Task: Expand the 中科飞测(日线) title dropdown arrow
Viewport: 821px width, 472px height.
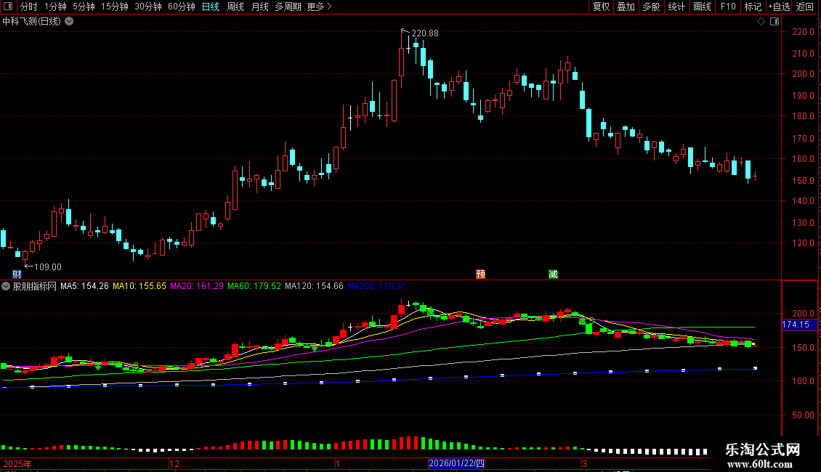Action: (x=68, y=22)
